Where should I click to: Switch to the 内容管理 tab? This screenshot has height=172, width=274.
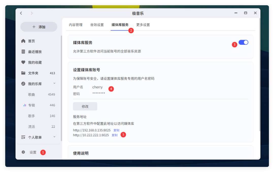[76, 25]
